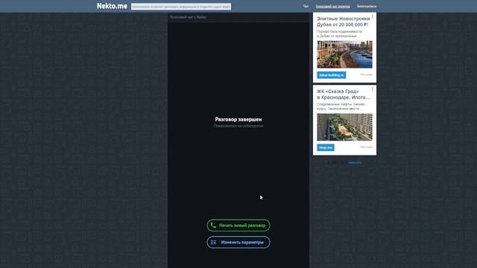This screenshot has width=477, height=268.
Task: Open the options dots on the Dubai ad
Action: [x=373, y=16]
